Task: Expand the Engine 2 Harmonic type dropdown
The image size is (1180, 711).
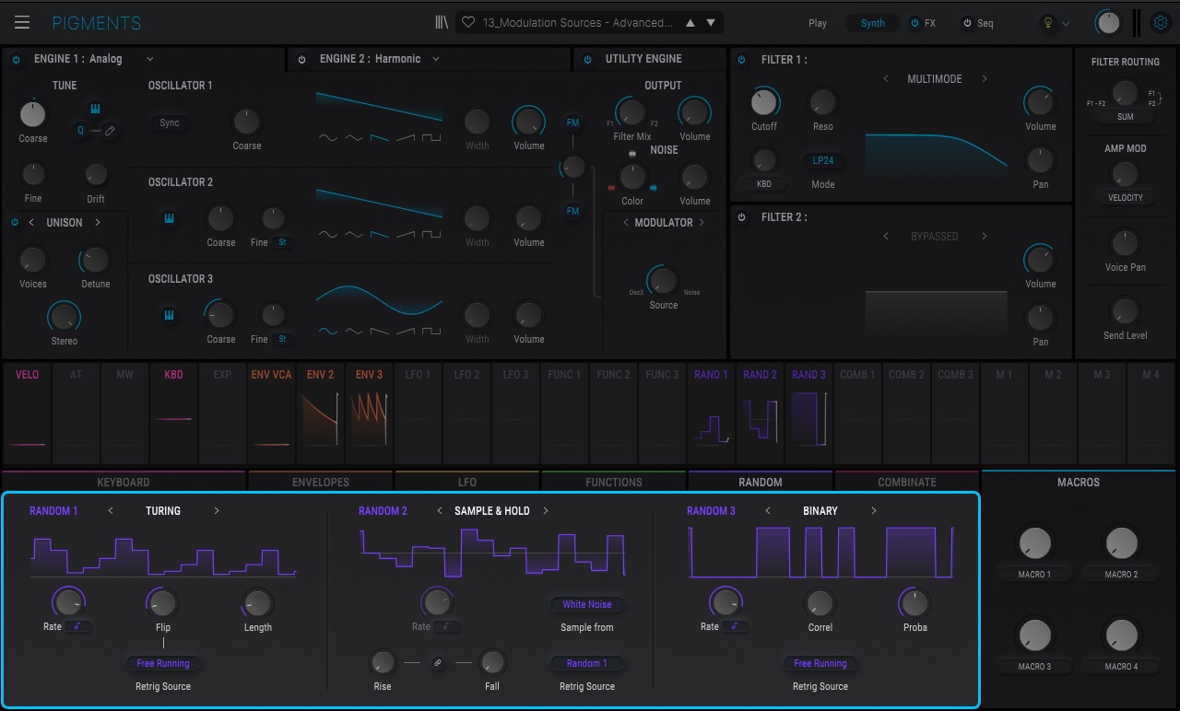Action: 436,59
